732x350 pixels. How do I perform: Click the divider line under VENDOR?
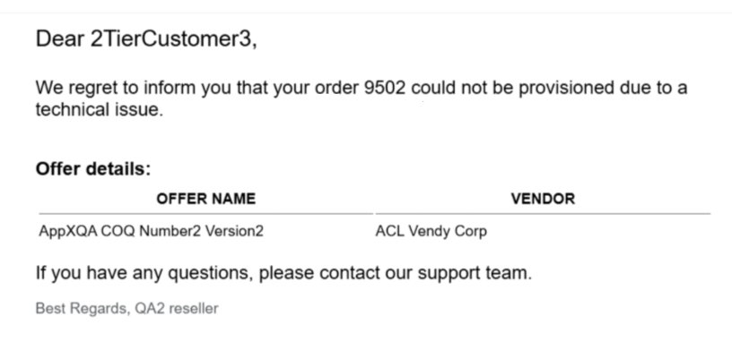543,214
